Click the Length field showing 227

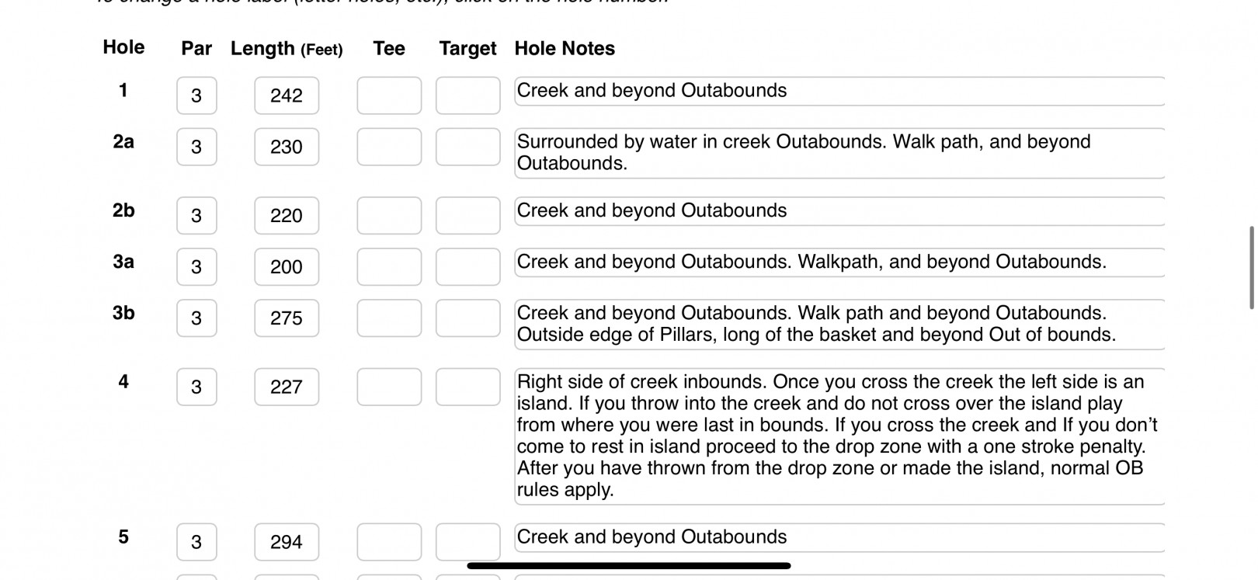click(287, 387)
